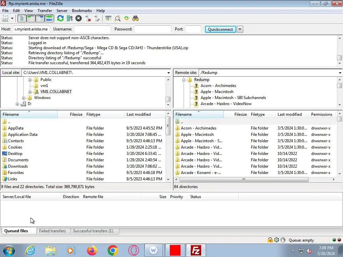Click the local file list vertical scrollbar
This screenshot has width=343, height=257.
coord(168,126)
